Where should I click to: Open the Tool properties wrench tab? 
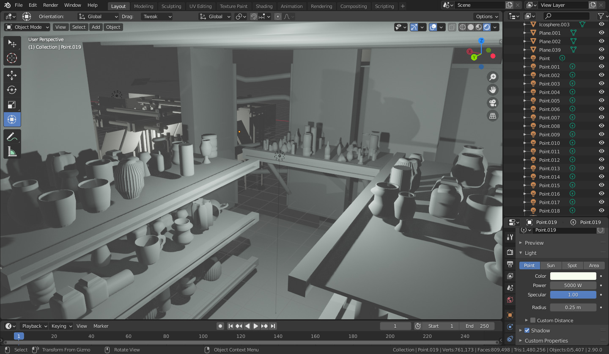coord(510,237)
